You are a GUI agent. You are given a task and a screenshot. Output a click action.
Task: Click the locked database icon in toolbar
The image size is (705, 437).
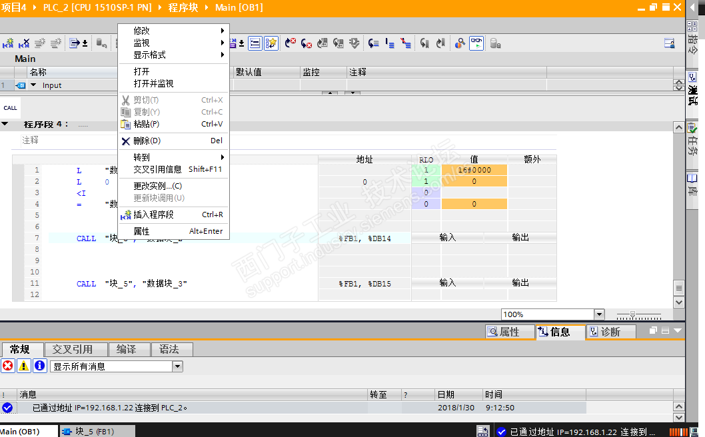495,43
